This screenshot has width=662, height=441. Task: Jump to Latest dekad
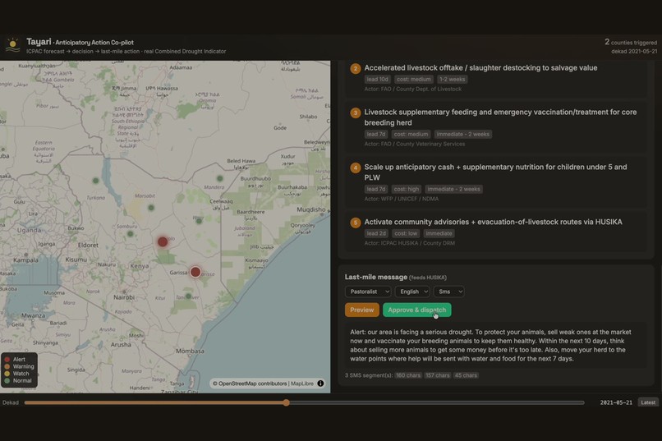[x=648, y=402]
